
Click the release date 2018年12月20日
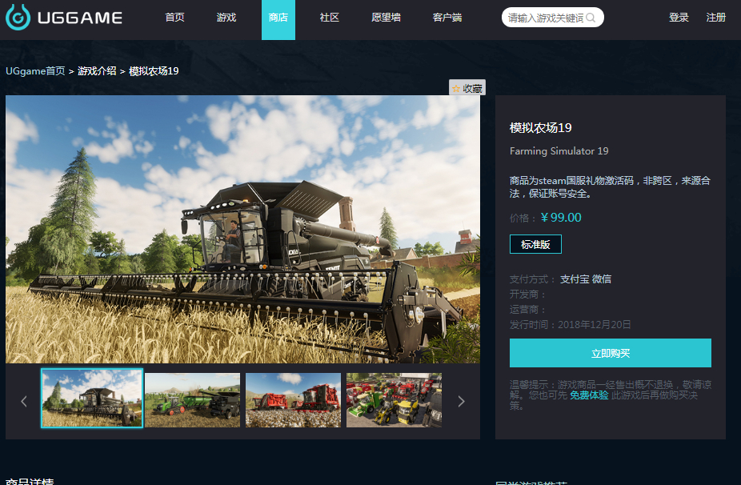(x=594, y=324)
